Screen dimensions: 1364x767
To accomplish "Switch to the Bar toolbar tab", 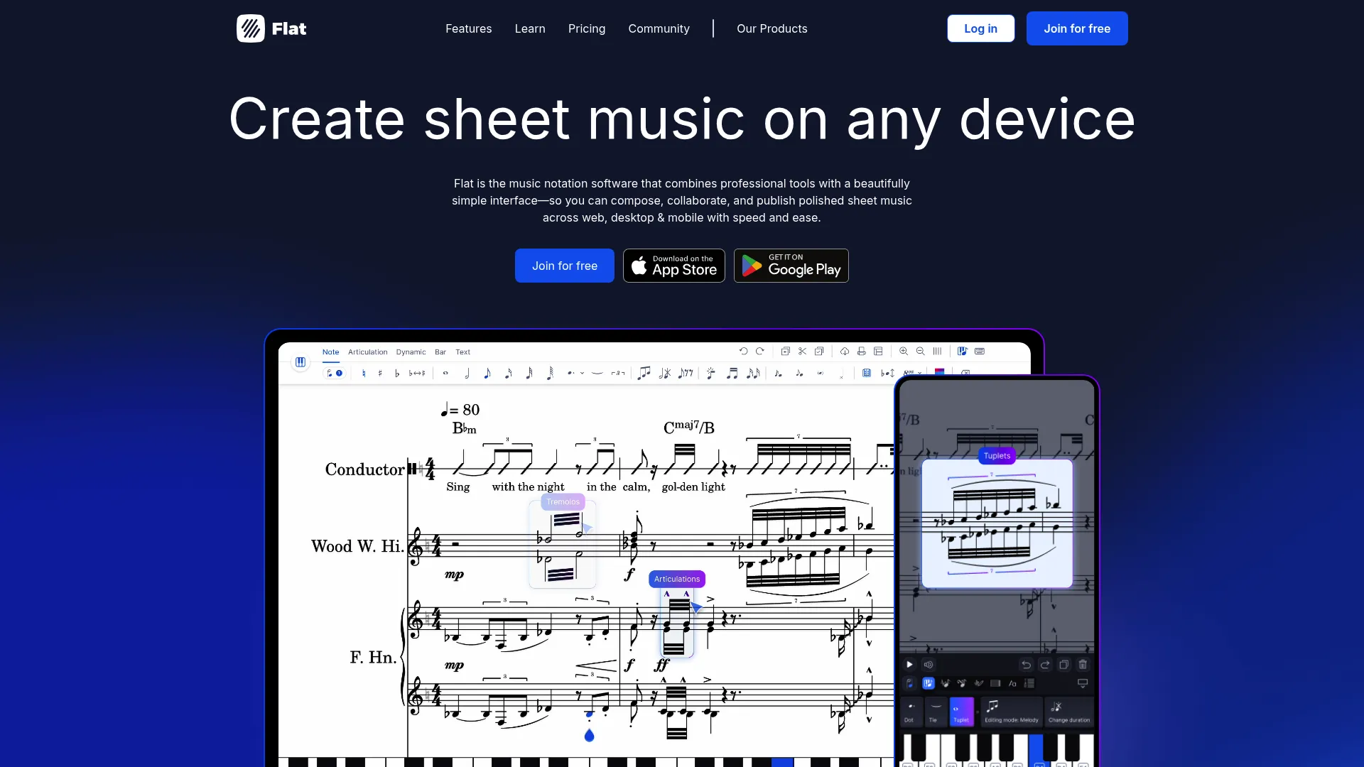I will coord(440,352).
